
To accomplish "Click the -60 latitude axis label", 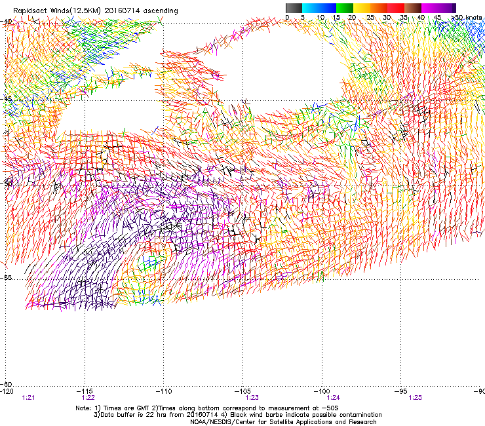I will tap(6, 384).
